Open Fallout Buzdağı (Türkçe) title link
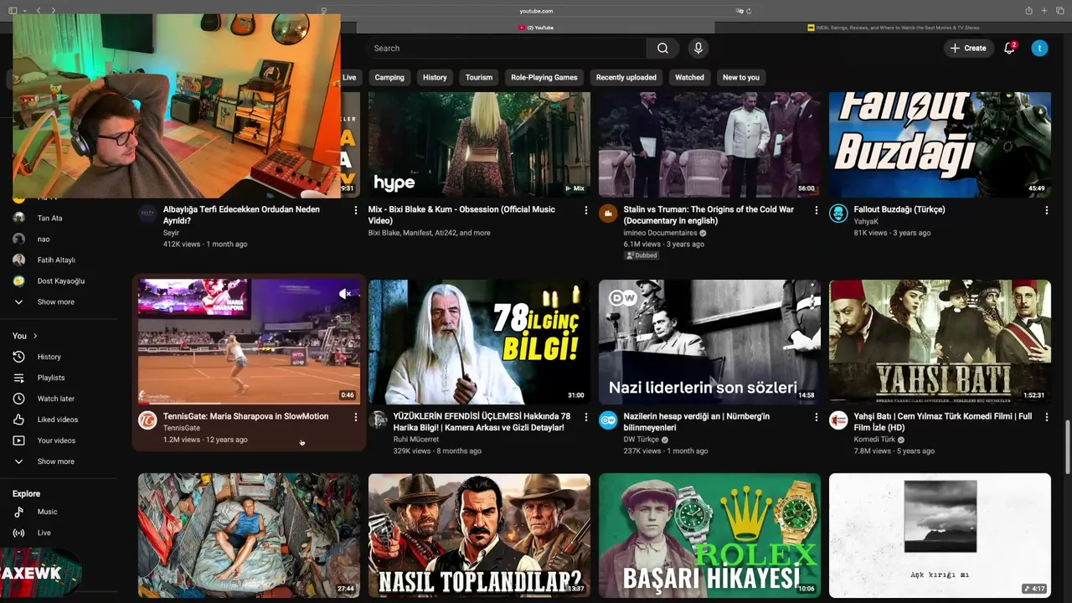1072x603 pixels. 899,209
